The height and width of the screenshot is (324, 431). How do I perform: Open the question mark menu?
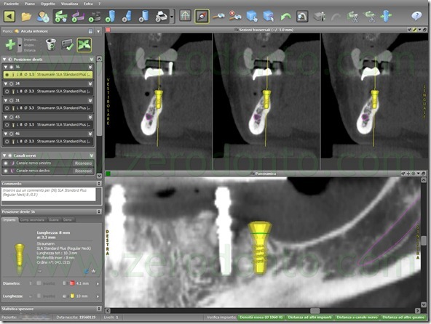pyautogui.click(x=100, y=4)
